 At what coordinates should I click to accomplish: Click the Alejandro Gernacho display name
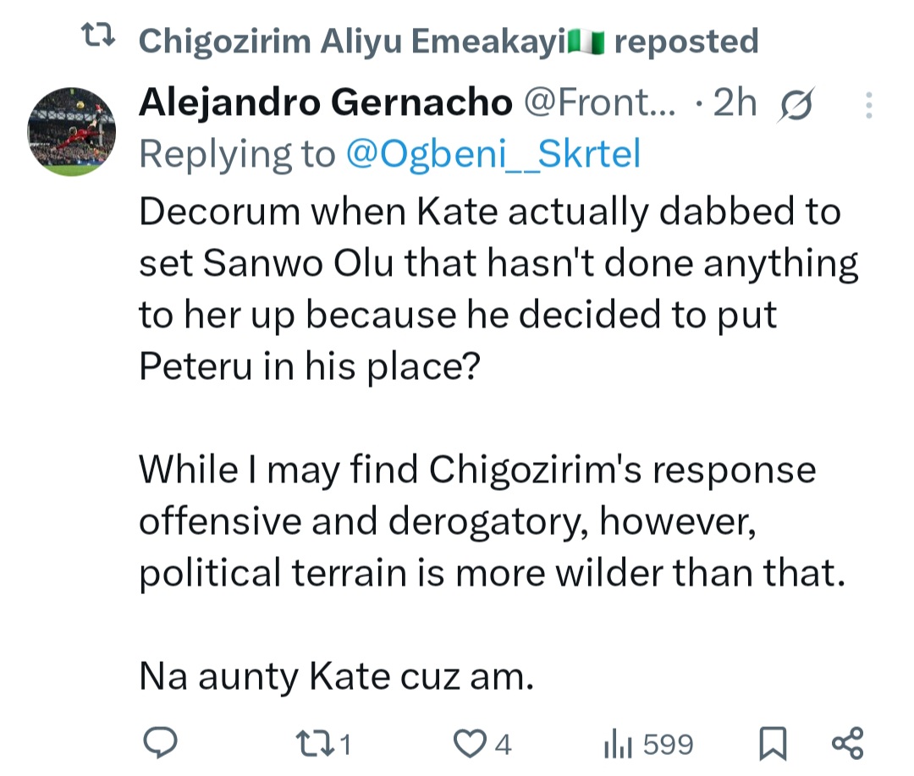[x=325, y=104]
